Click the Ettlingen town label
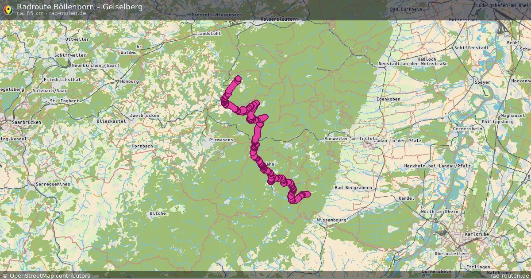531x279 pixels. (x=478, y=267)
